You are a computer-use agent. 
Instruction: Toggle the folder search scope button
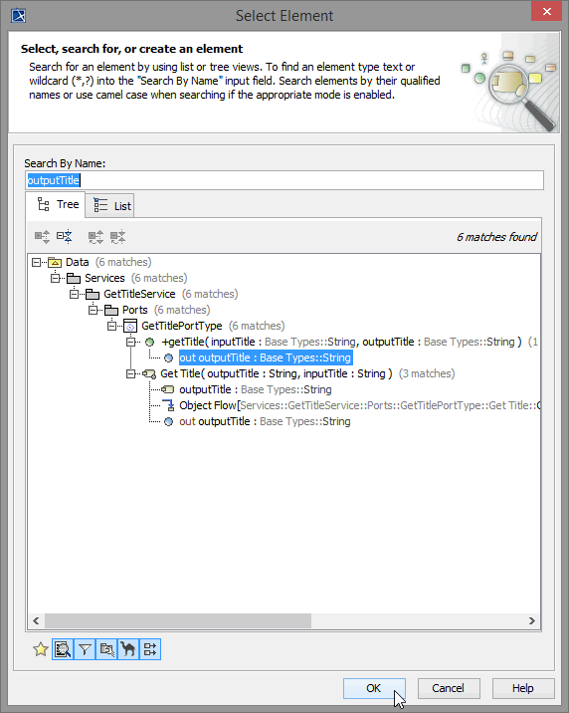(x=106, y=649)
